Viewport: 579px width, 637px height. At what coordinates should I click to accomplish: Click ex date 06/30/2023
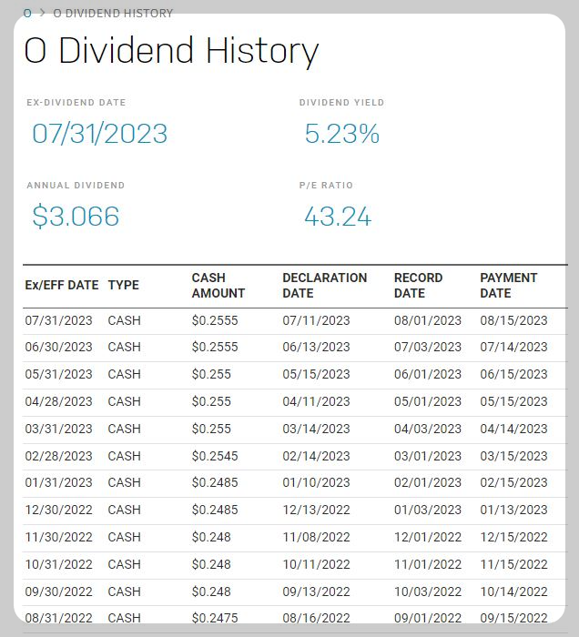[59, 347]
